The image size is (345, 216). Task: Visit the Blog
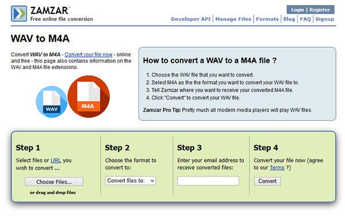(289, 19)
